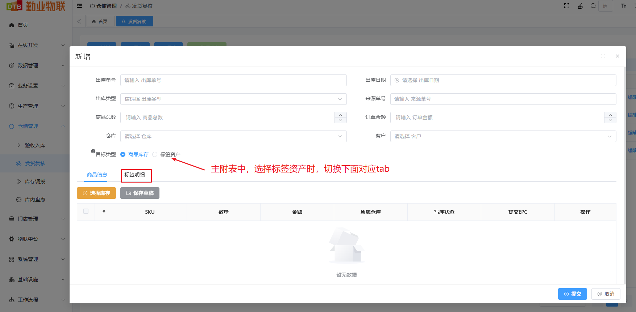
Task: Click the 选择库存 button
Action: coord(96,193)
